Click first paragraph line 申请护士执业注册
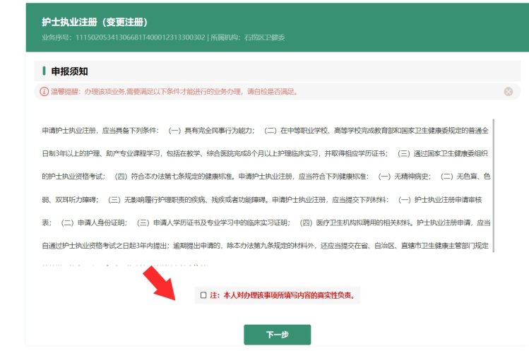 coord(266,131)
